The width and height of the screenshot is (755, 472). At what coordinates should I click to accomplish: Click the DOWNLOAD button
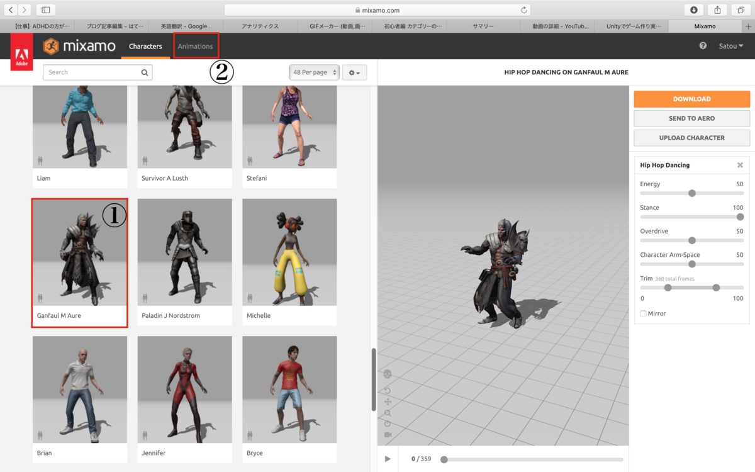pos(691,99)
